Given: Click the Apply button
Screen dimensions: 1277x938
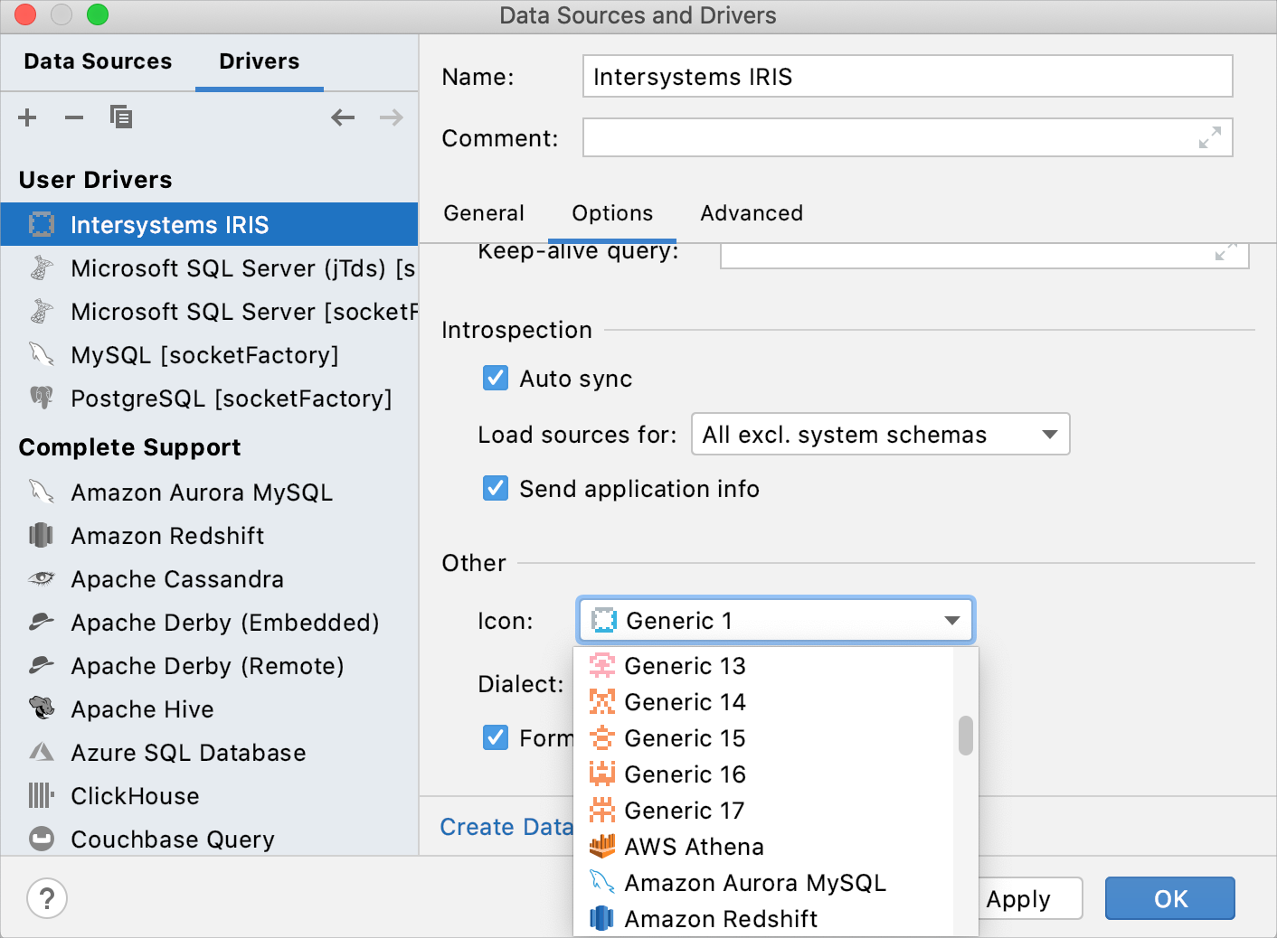Looking at the screenshot, I should pyautogui.click(x=1019, y=898).
